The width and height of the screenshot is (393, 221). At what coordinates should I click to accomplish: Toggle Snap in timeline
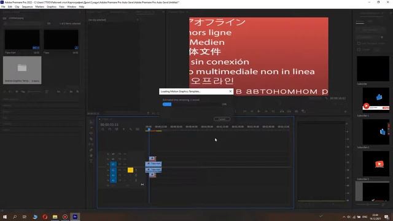click(110, 130)
